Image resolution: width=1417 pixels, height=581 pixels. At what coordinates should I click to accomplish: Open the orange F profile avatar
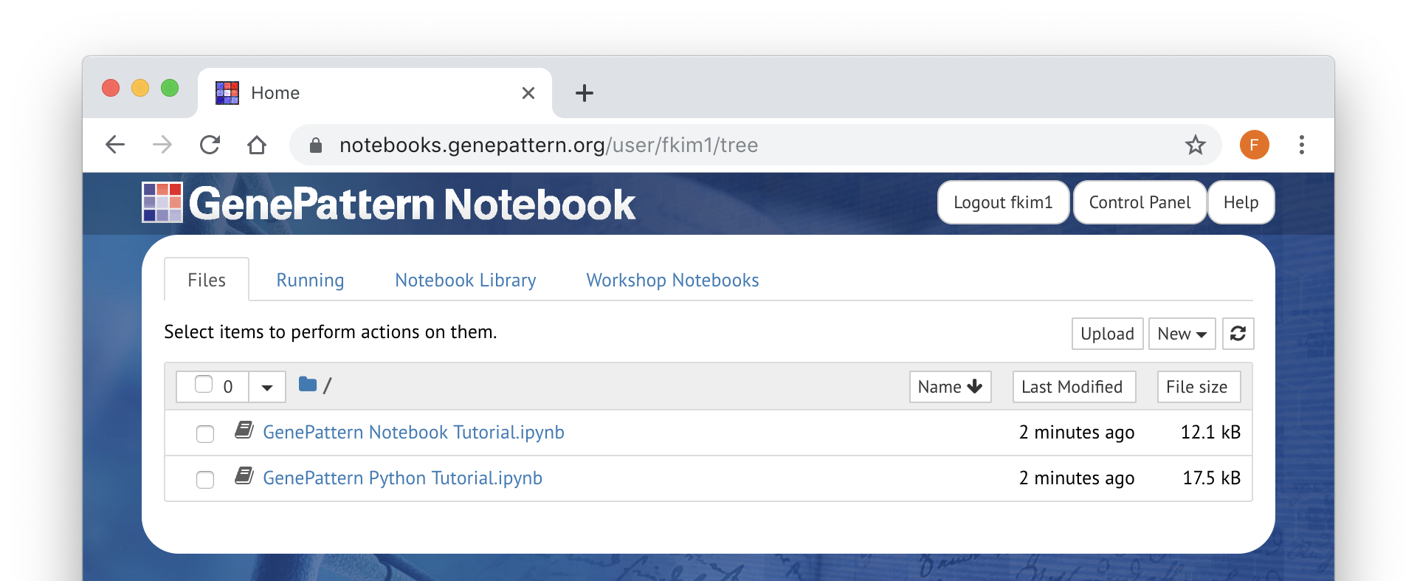click(x=1255, y=145)
